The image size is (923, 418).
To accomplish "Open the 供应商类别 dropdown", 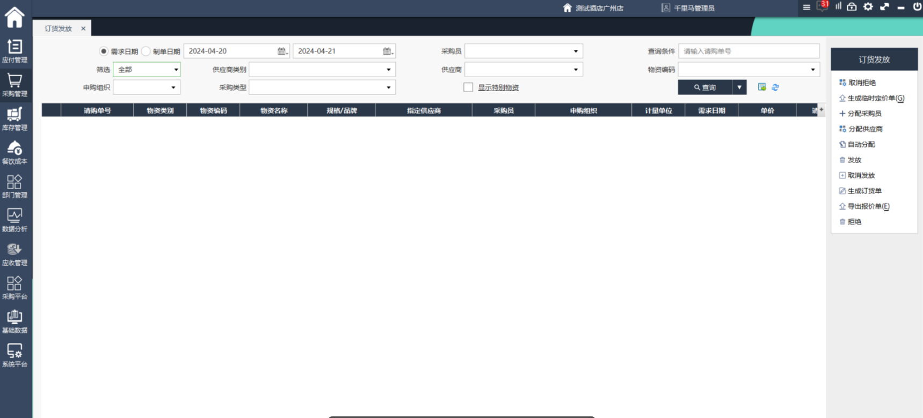I will click(x=322, y=70).
